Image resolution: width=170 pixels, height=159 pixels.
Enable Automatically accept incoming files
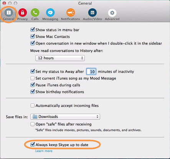pyautogui.click(x=33, y=105)
